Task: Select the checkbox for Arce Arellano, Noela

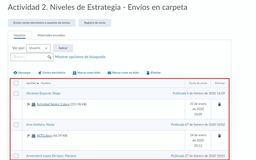Action: tap(16, 125)
